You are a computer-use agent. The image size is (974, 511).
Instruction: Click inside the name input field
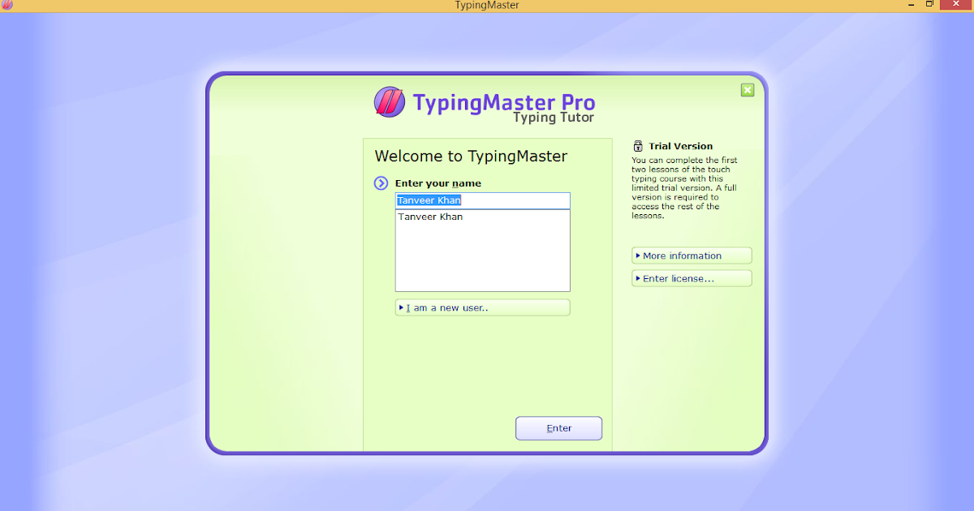click(483, 200)
